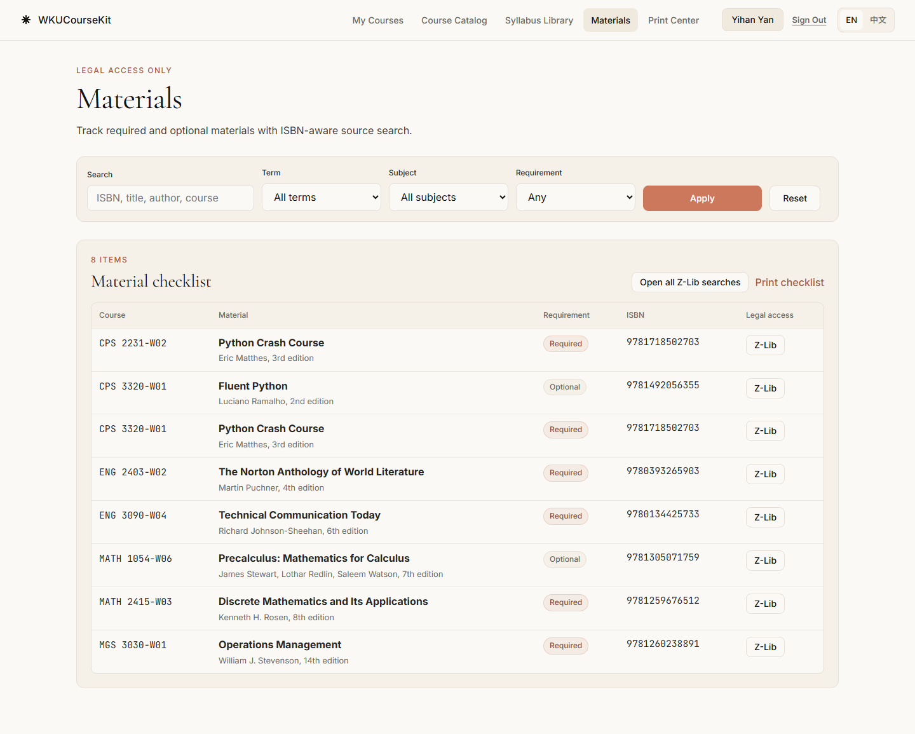Open all Z-Lib searches

pos(690,282)
